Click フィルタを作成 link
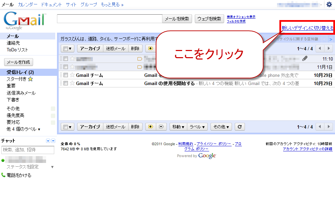The width and height of the screenshot is (335, 200). coord(236,21)
